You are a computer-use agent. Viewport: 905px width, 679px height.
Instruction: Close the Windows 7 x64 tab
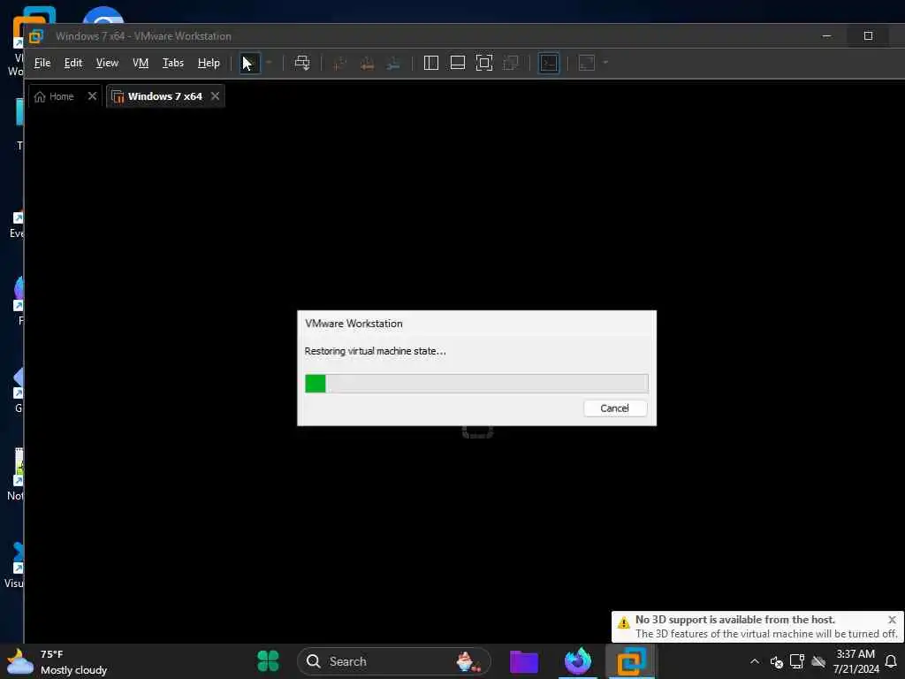click(x=216, y=95)
